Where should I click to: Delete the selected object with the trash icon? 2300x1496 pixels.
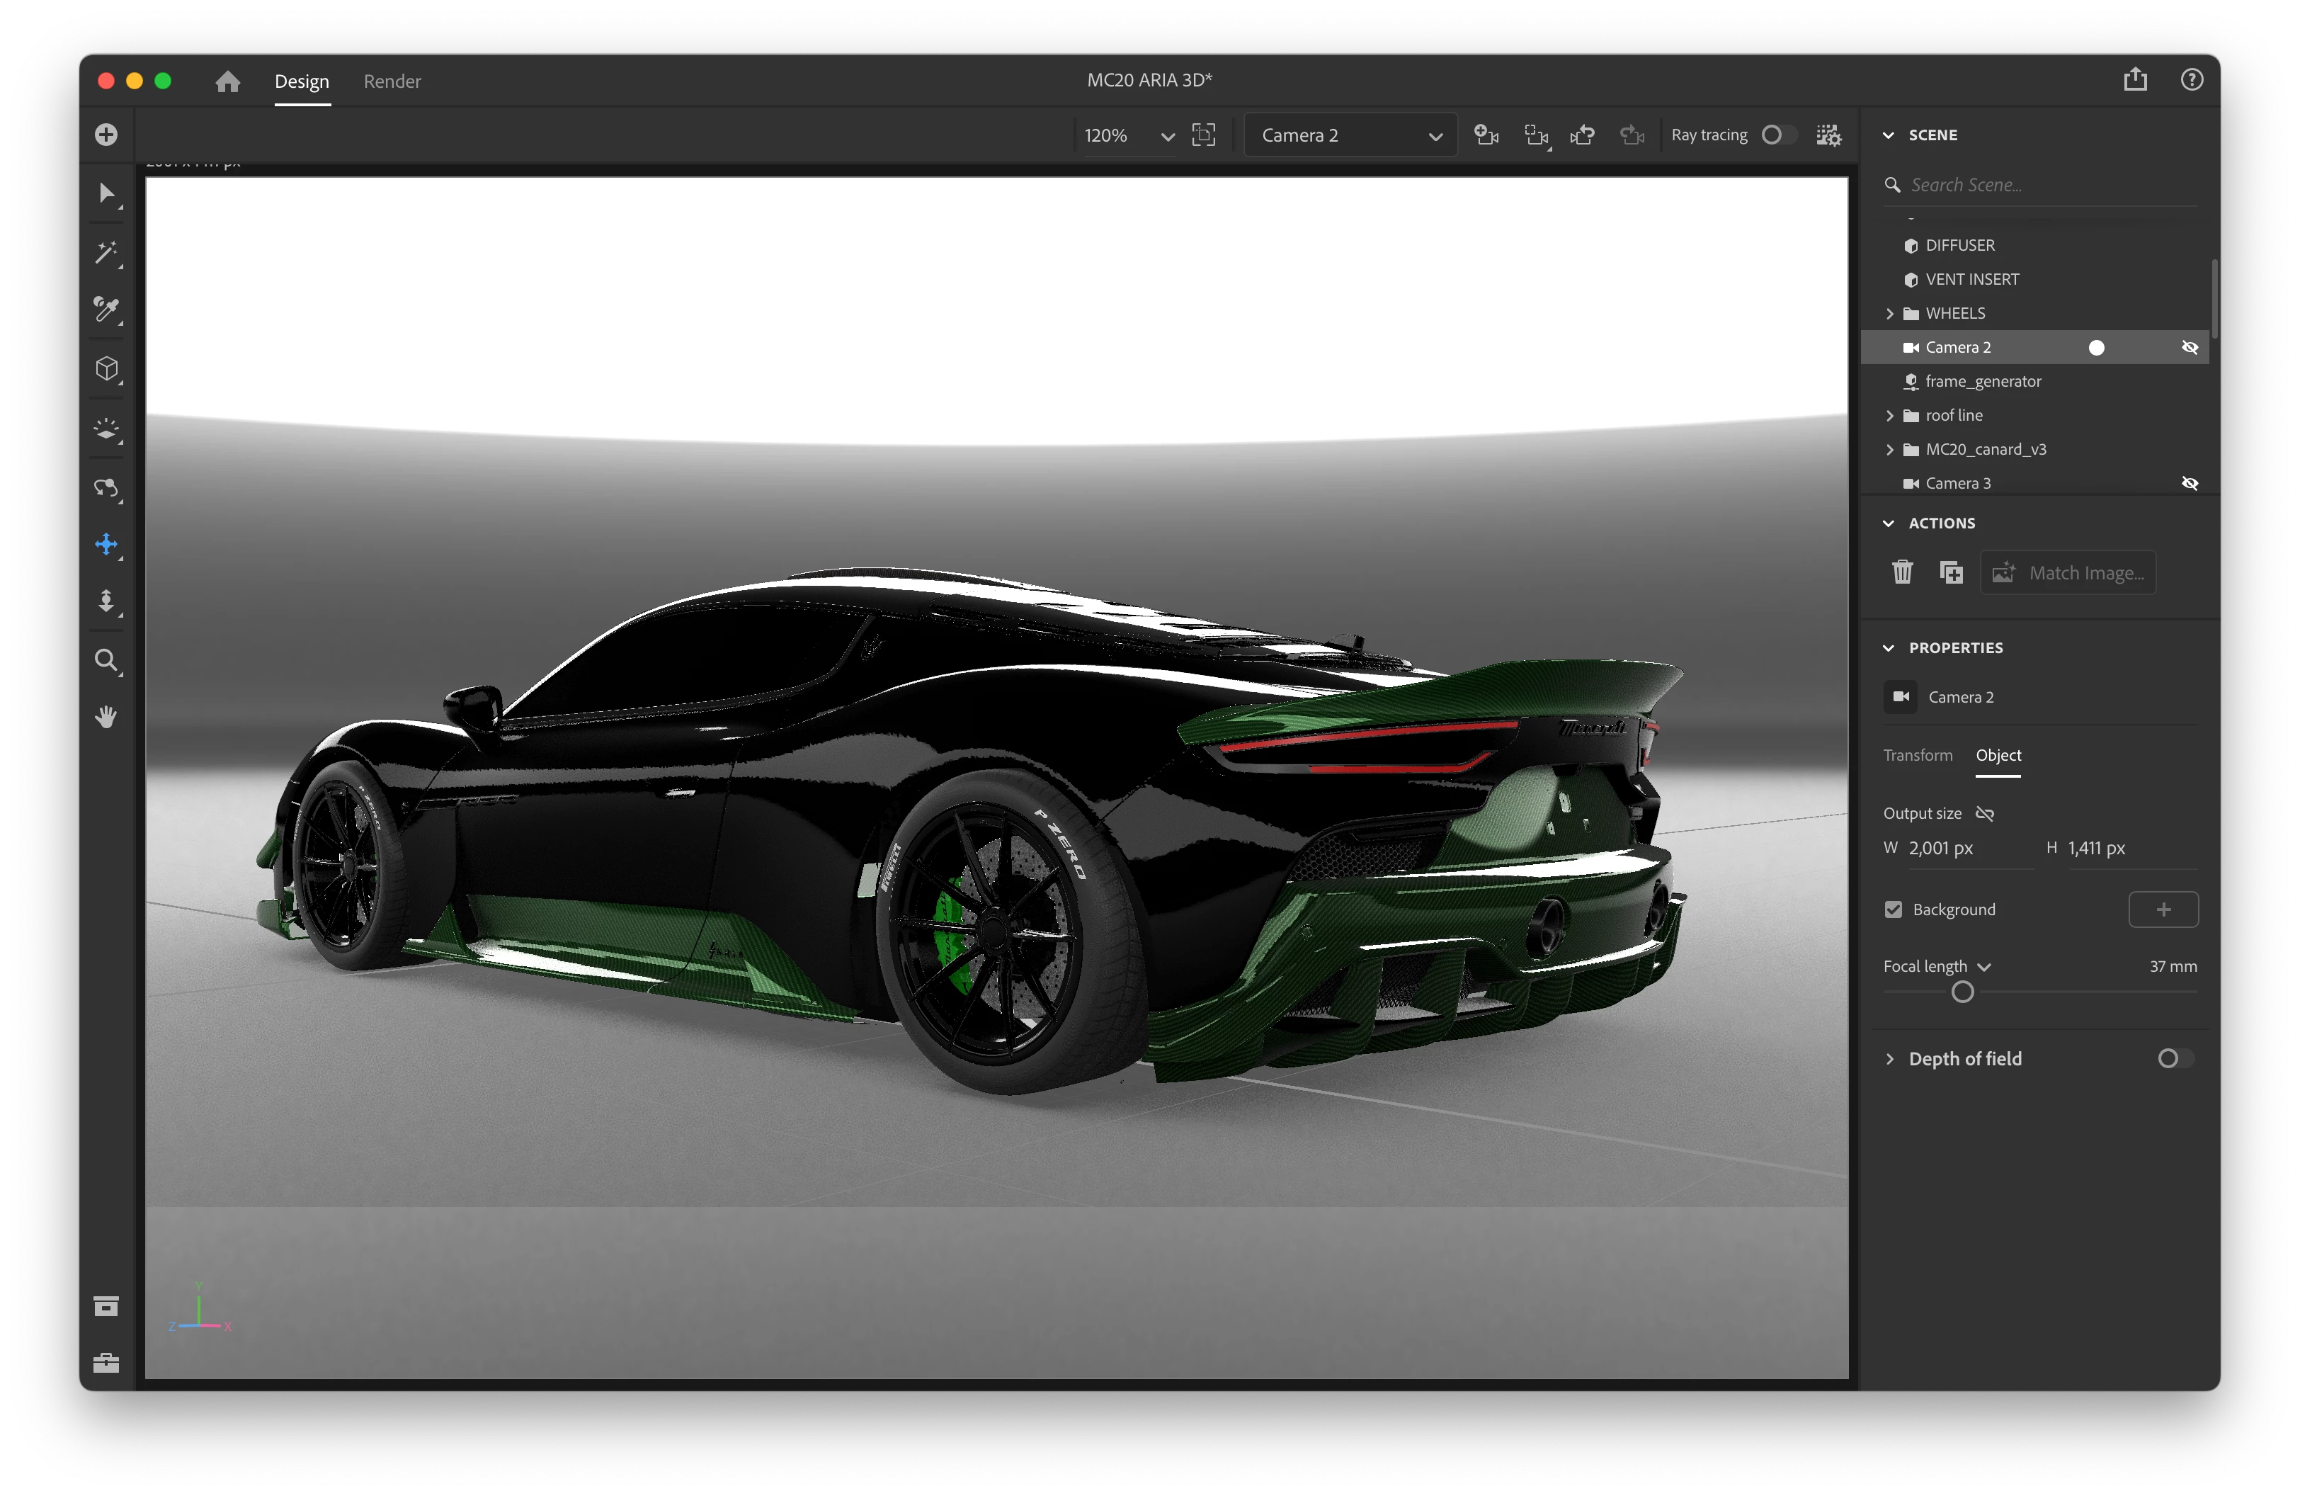[x=1902, y=572]
